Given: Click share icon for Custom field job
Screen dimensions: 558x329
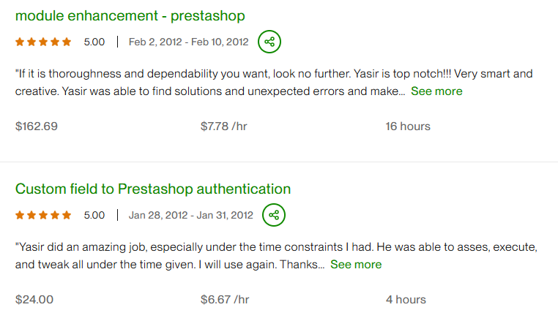Looking at the screenshot, I should pos(274,215).
